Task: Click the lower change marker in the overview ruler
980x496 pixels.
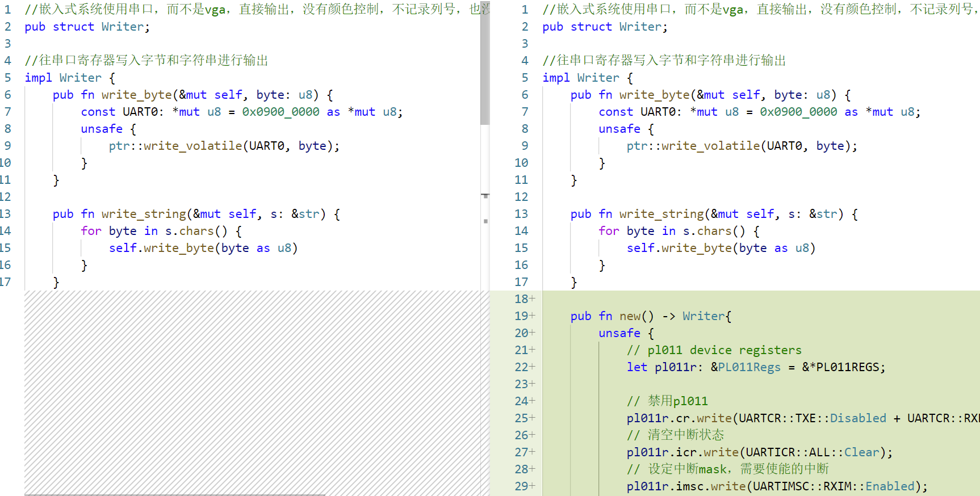Action: pos(485,221)
